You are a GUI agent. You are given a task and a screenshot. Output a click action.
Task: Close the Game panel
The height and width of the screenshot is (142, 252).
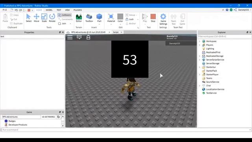click(63, 112)
